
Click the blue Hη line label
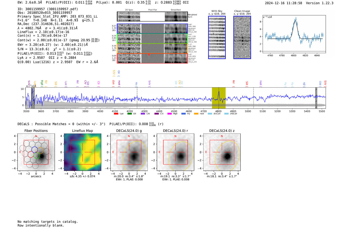point(136,85)
